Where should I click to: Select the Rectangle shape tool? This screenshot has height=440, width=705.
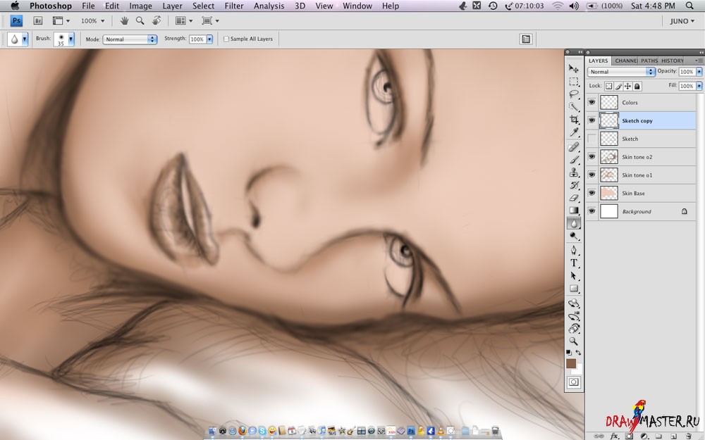coord(574,288)
